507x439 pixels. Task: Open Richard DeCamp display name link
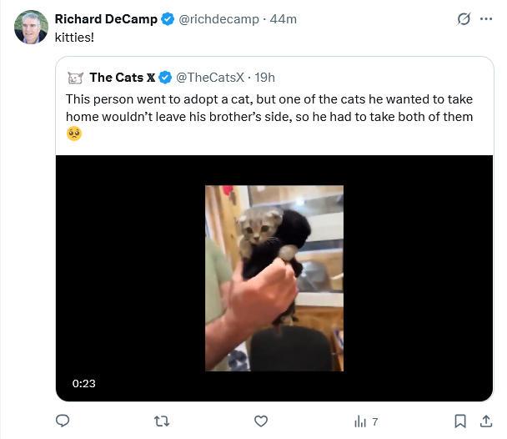point(105,19)
